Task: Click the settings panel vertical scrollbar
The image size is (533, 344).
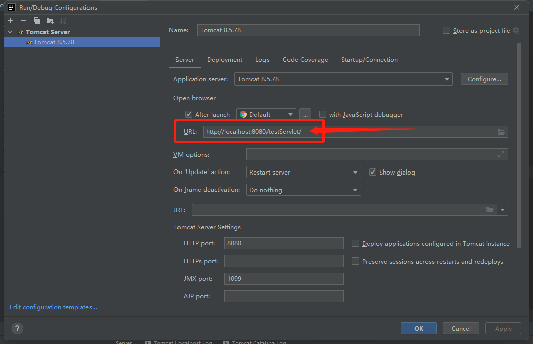Action: coord(519,145)
